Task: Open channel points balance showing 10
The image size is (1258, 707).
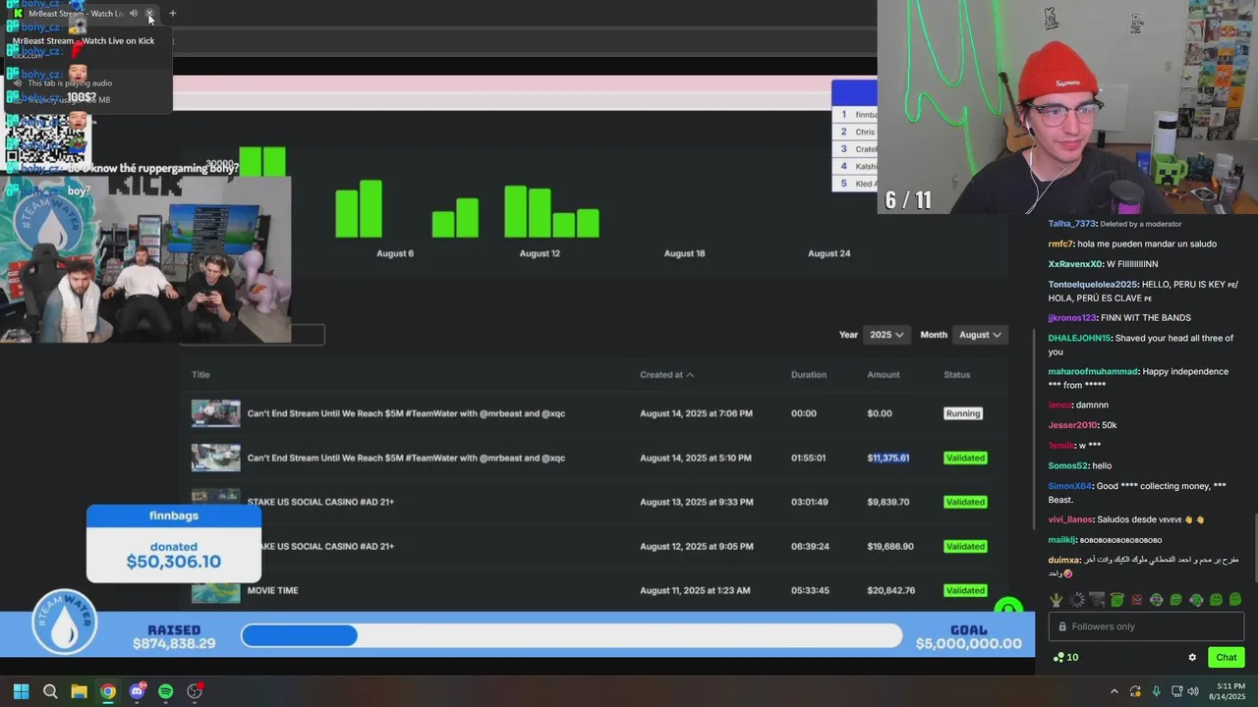Action: (x=1065, y=658)
